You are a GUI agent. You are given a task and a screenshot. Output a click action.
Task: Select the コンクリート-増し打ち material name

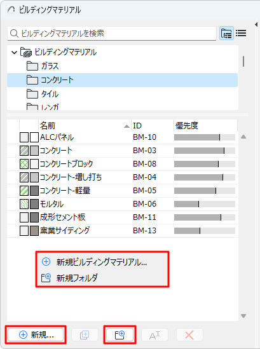(71, 177)
